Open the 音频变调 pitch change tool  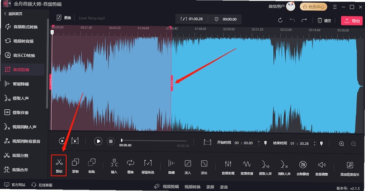(x=228, y=167)
